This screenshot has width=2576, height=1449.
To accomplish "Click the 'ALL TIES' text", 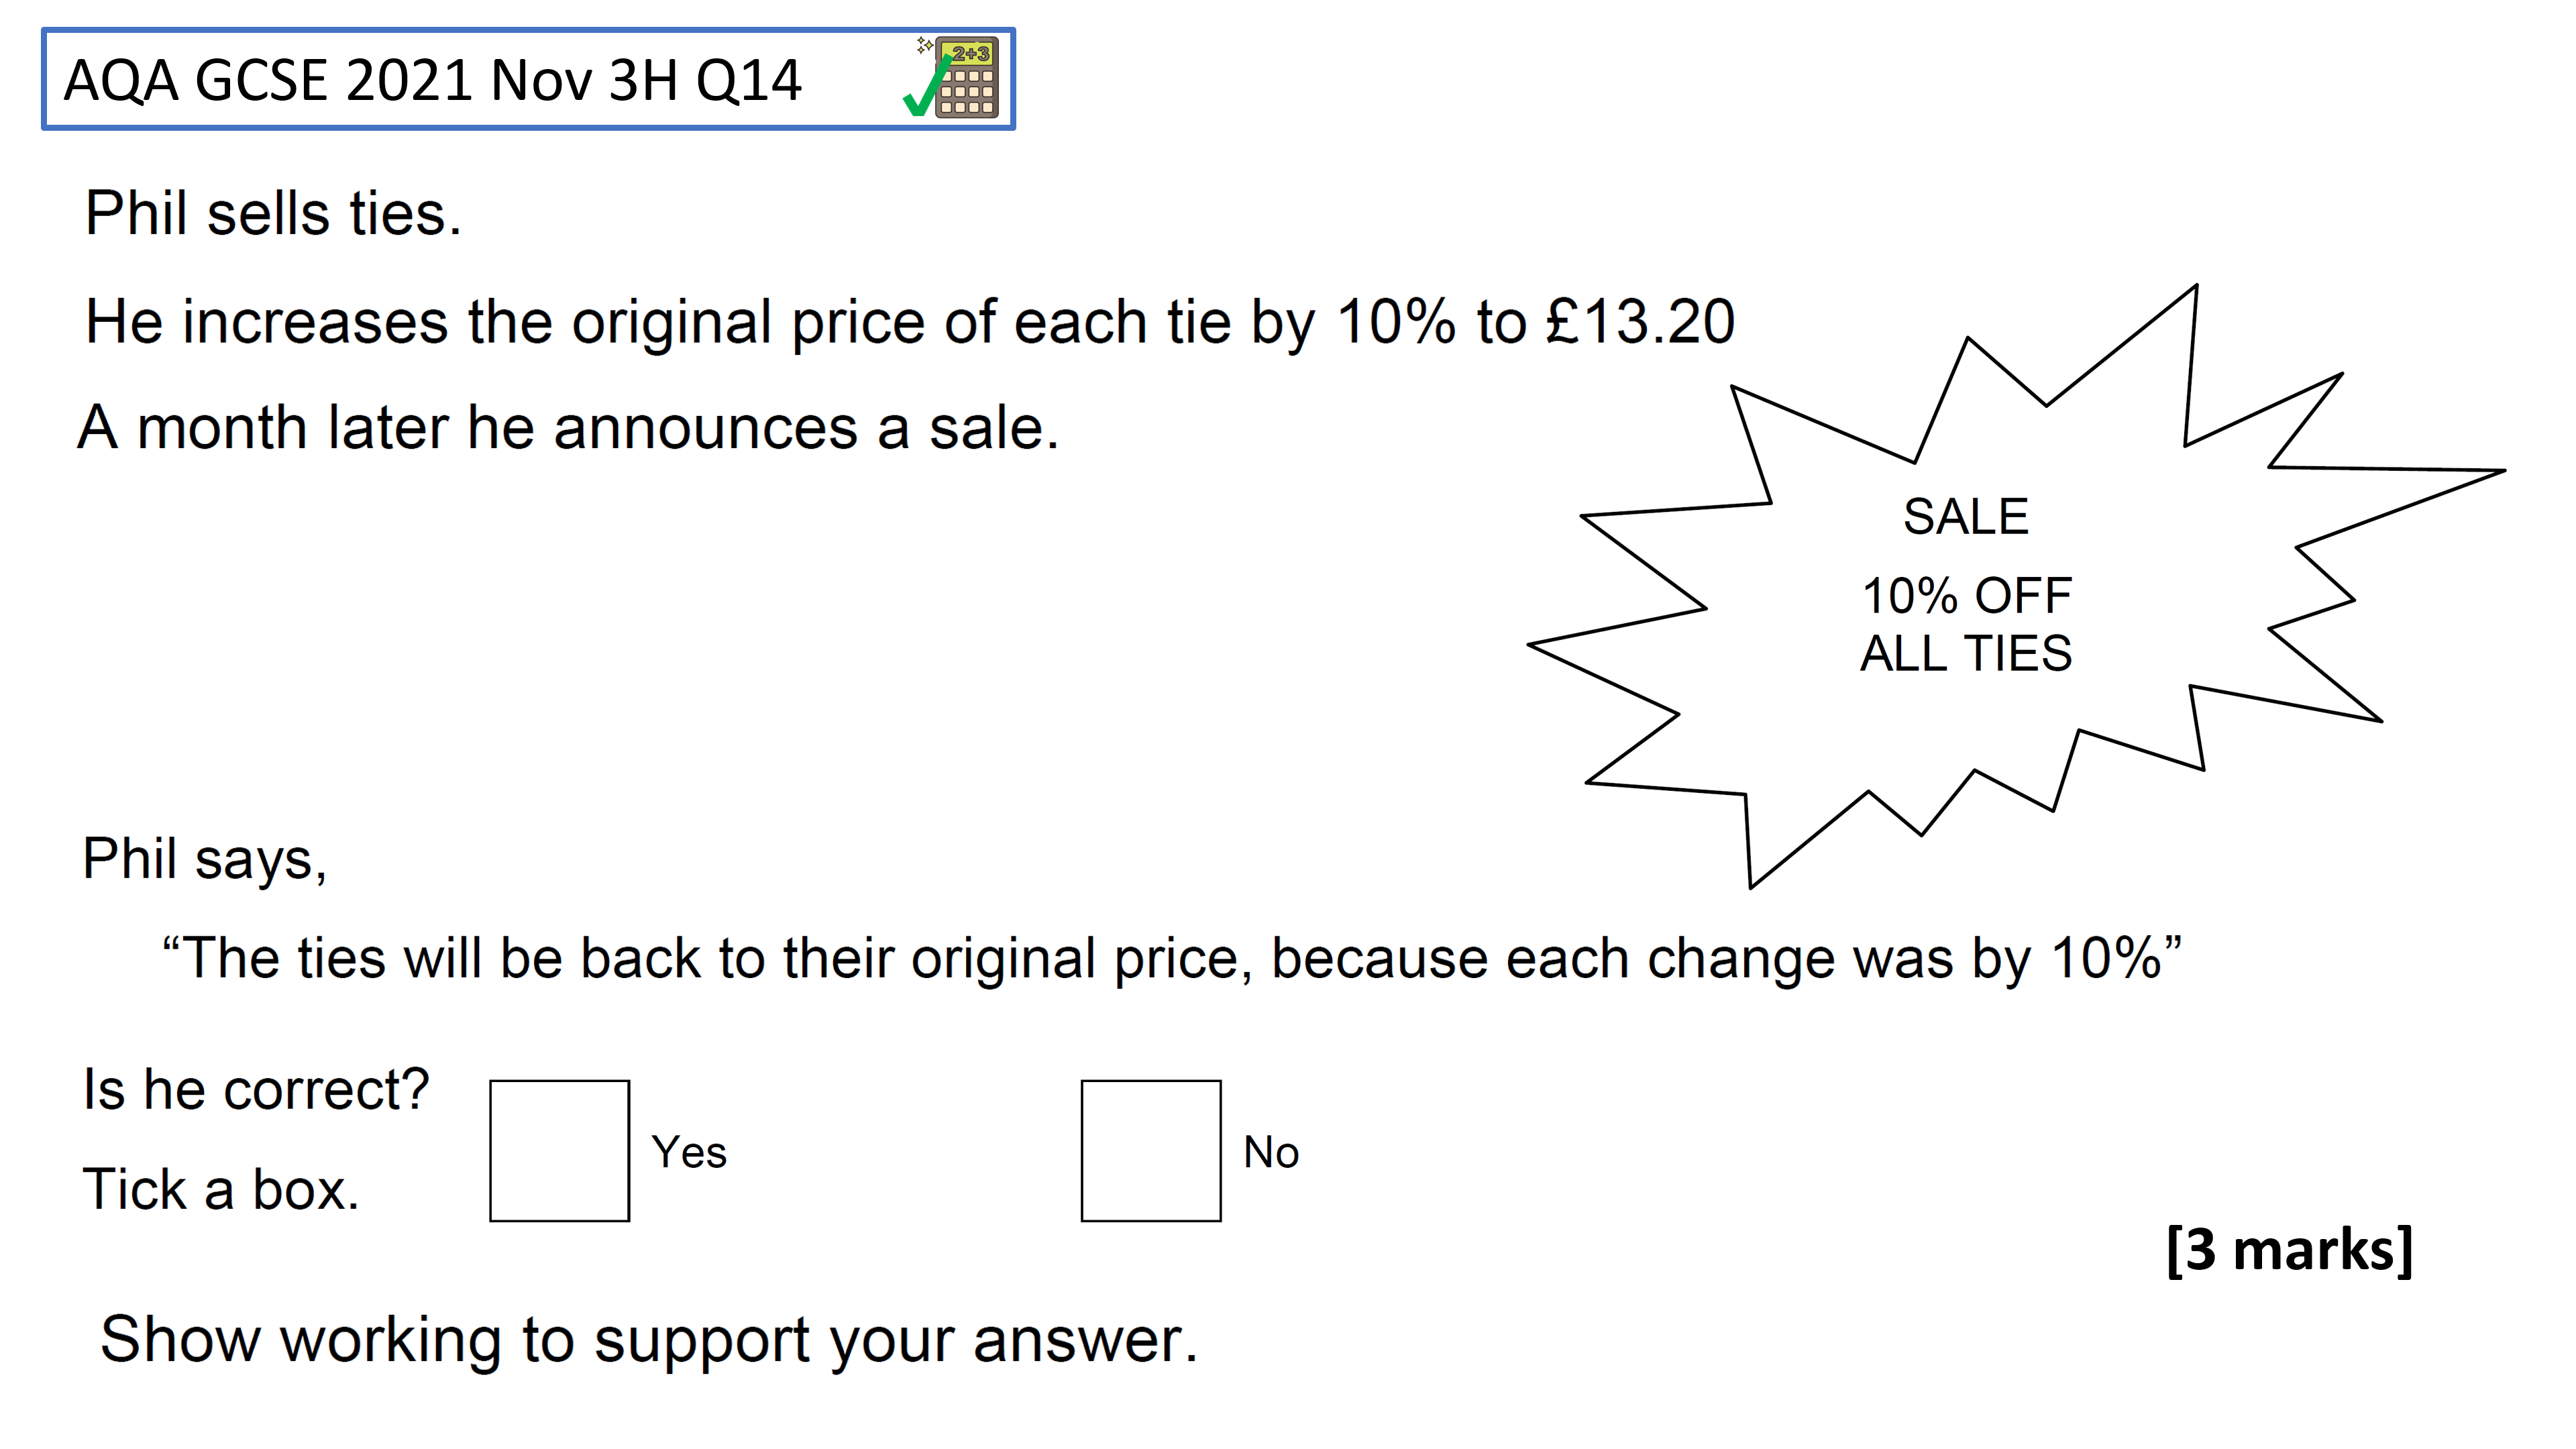I will [1966, 653].
